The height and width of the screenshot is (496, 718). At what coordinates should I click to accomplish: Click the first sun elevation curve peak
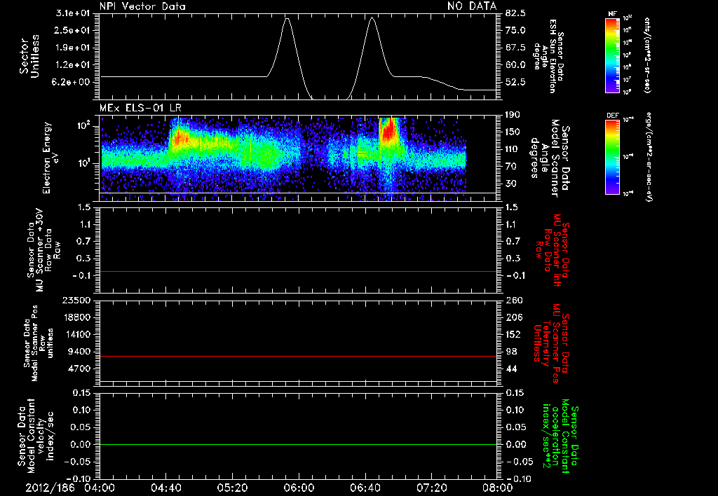click(287, 19)
